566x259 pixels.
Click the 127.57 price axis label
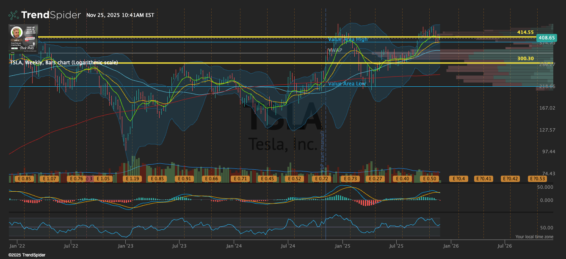click(547, 130)
